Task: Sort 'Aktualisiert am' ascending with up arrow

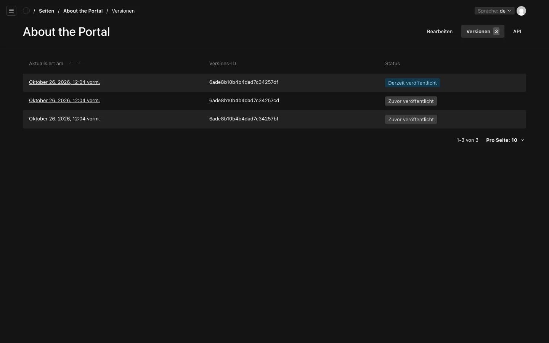Action: click(x=71, y=63)
